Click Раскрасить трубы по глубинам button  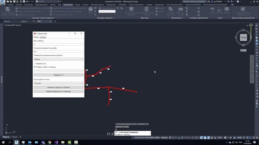point(58,87)
